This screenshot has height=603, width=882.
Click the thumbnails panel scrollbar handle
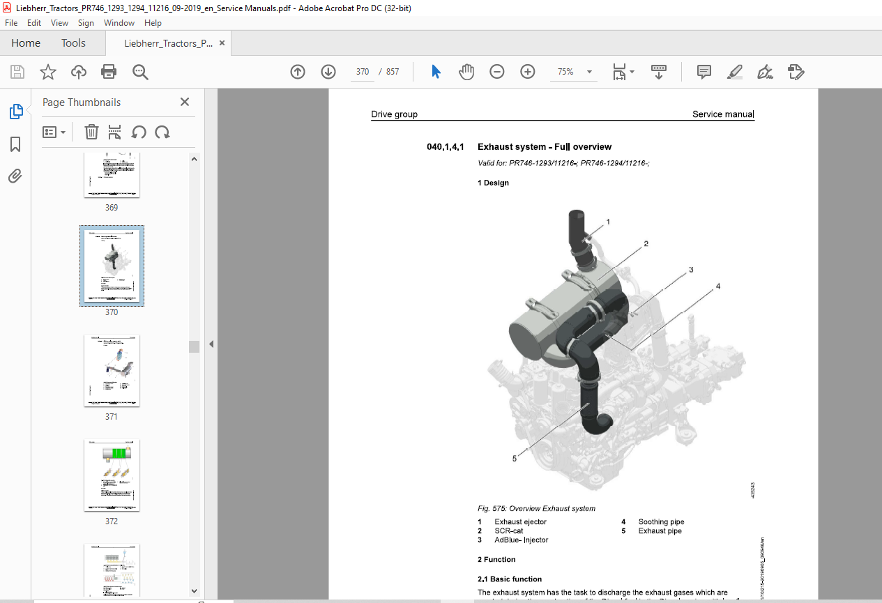coord(195,346)
